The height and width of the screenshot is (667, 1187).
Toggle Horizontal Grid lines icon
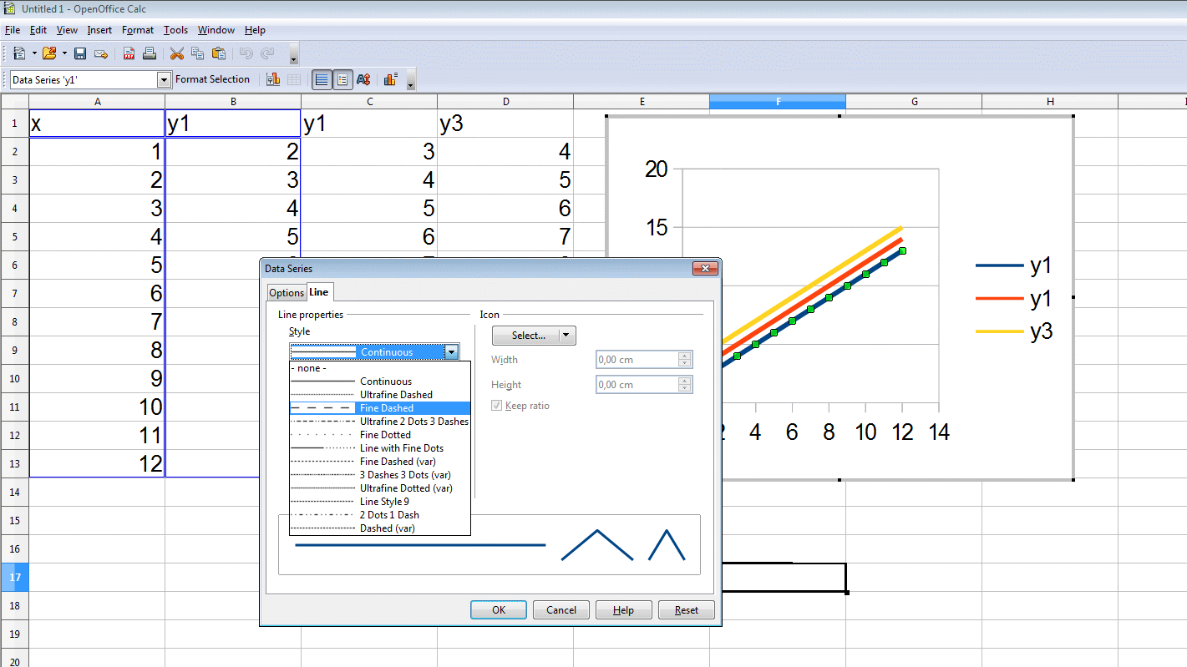point(321,80)
